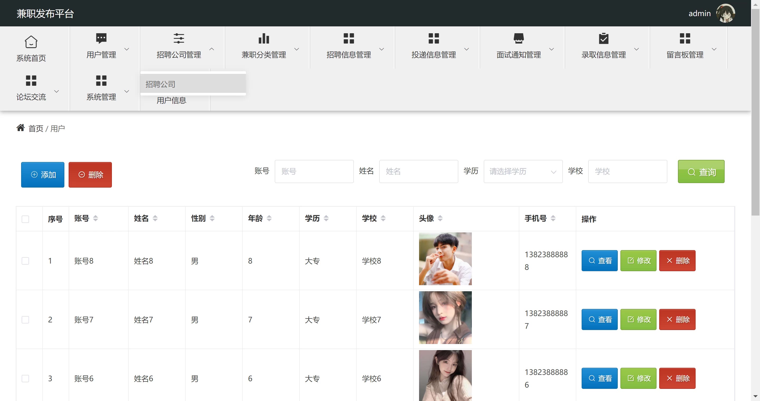Screen dimensions: 760x401
Task: Expand the 论坛交流 menu chevron
Action: point(56,91)
